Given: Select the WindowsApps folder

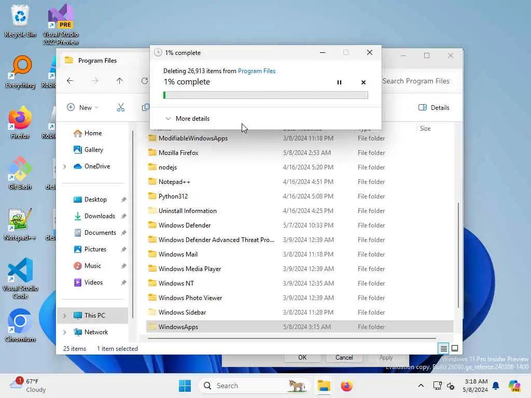Looking at the screenshot, I should point(300,327).
